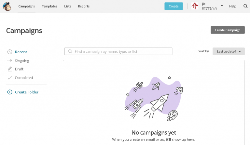Click the checkmark icon beside Completed
The image size is (250, 145).
(x=10, y=78)
